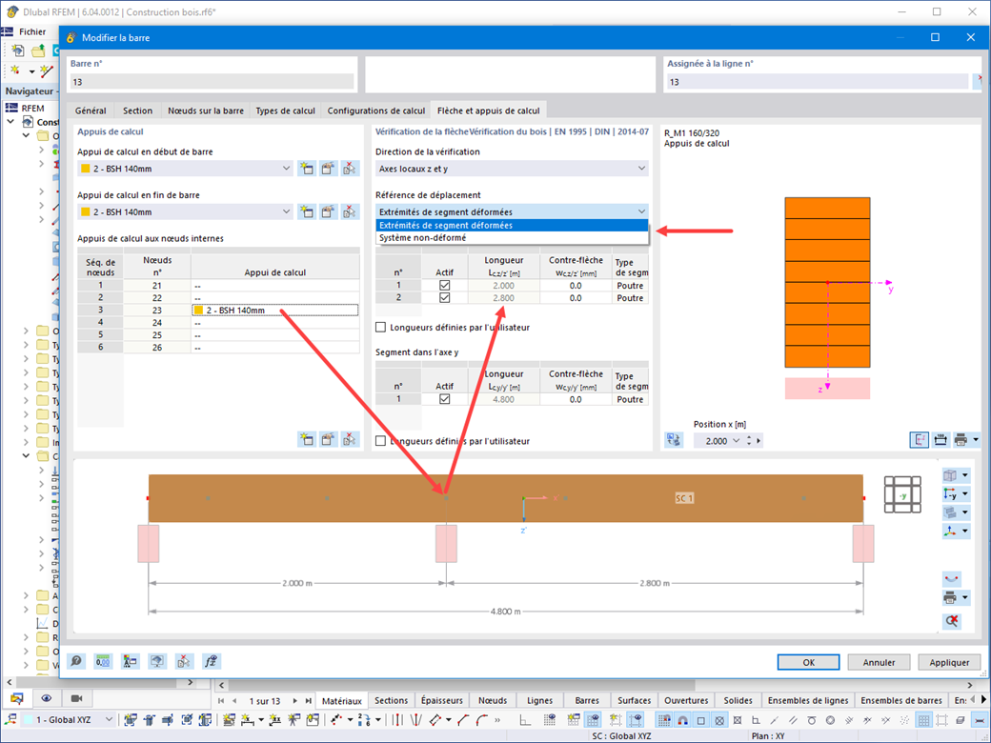Open the Surfaces table tab

click(634, 700)
